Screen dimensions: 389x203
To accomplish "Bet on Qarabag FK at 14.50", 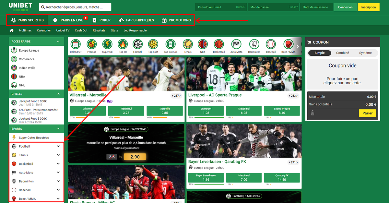I will pos(282,177).
